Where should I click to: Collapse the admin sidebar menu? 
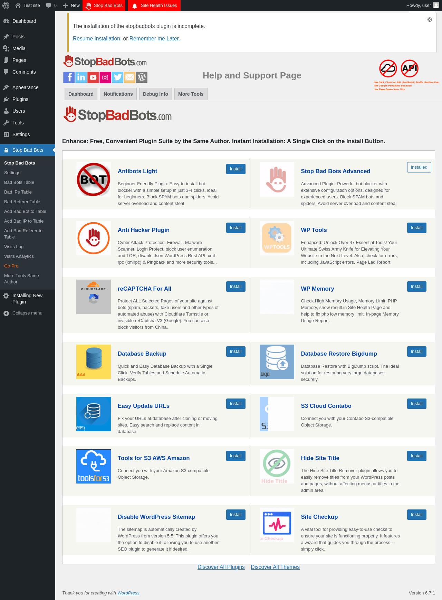click(x=28, y=313)
